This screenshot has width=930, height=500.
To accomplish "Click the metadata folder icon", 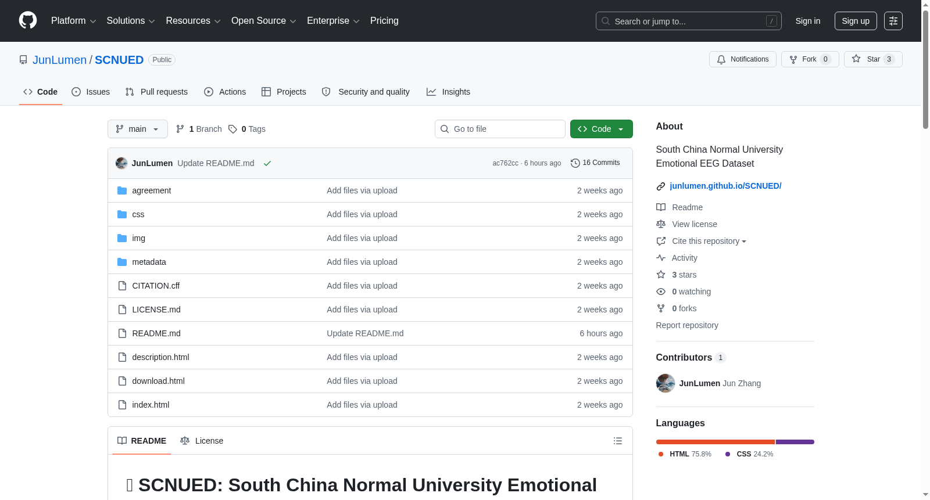I will pyautogui.click(x=122, y=262).
